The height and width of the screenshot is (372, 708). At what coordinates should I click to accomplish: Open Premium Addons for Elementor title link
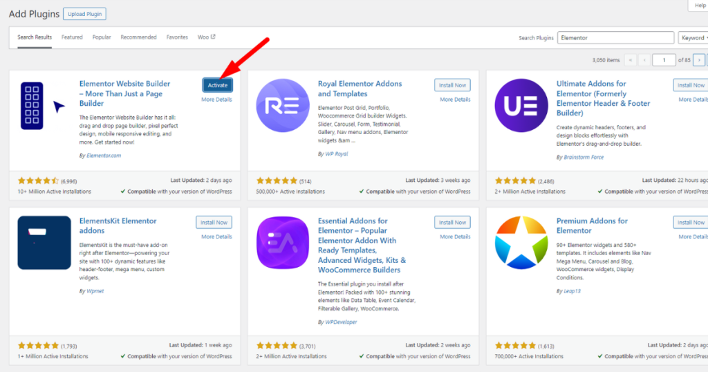592,225
